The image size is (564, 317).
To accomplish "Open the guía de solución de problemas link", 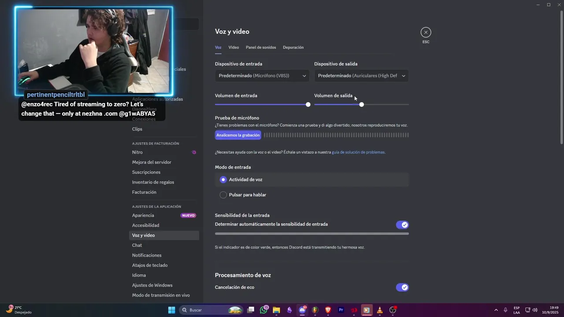I will coord(358,152).
